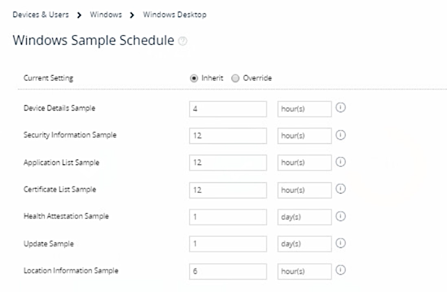The height and width of the screenshot is (292, 447).
Task: Click the Device Details Sample value field
Action: 228,109
